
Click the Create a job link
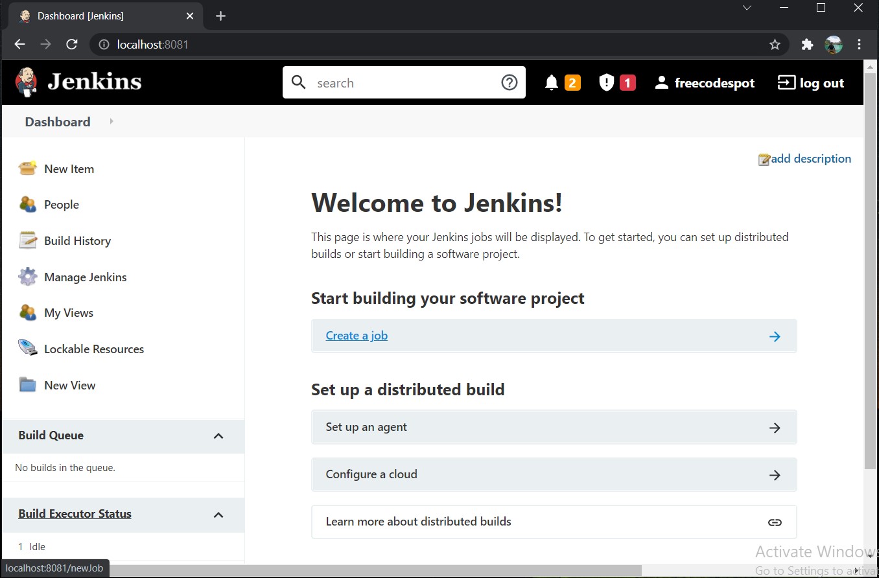pyautogui.click(x=357, y=336)
